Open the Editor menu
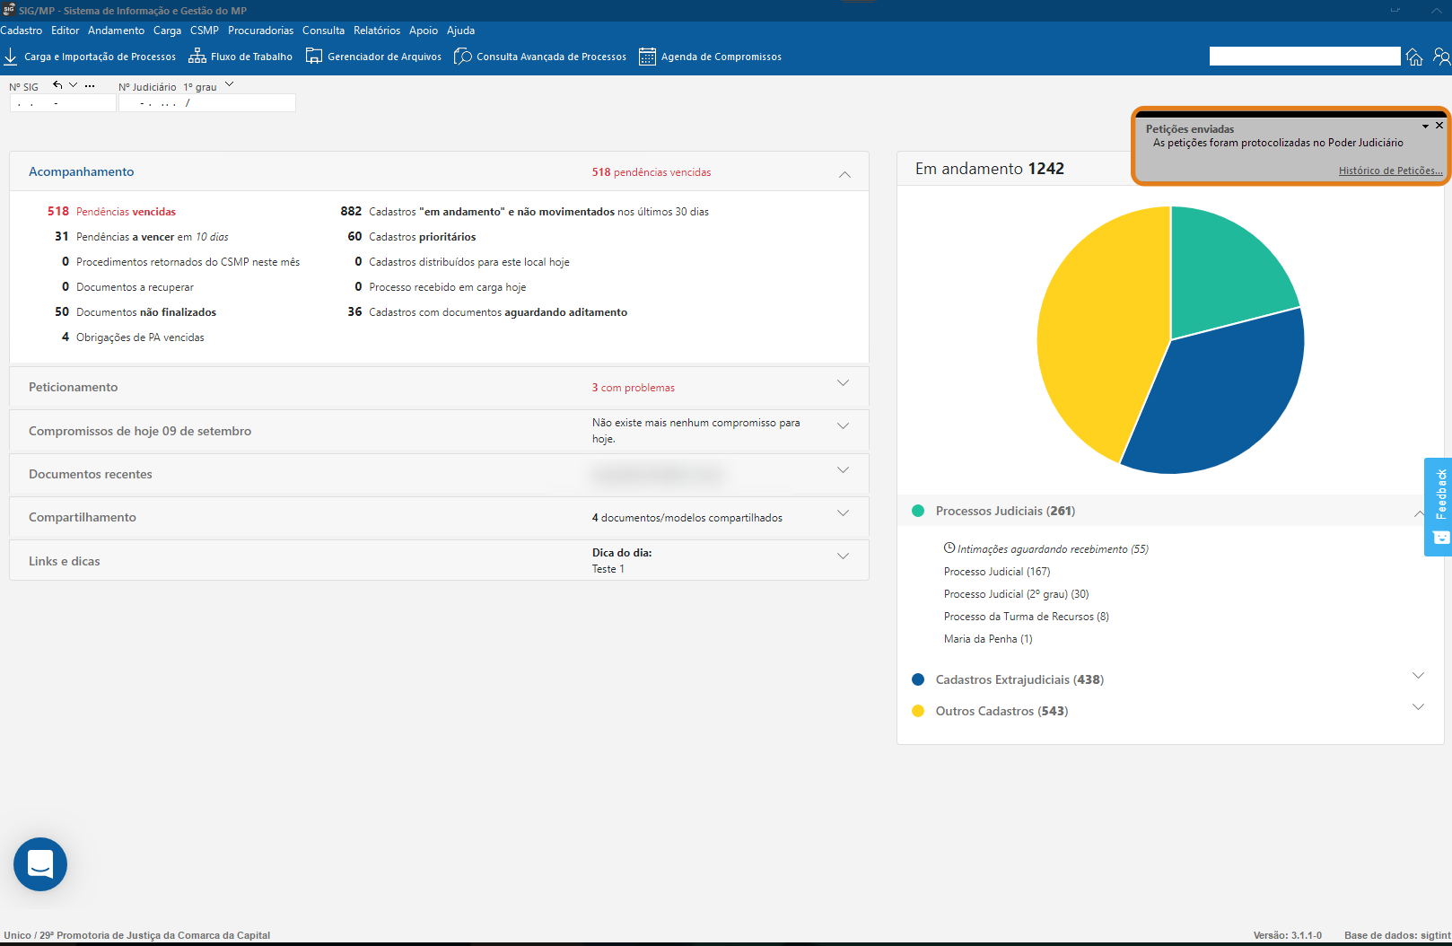This screenshot has height=946, width=1452. [66, 31]
